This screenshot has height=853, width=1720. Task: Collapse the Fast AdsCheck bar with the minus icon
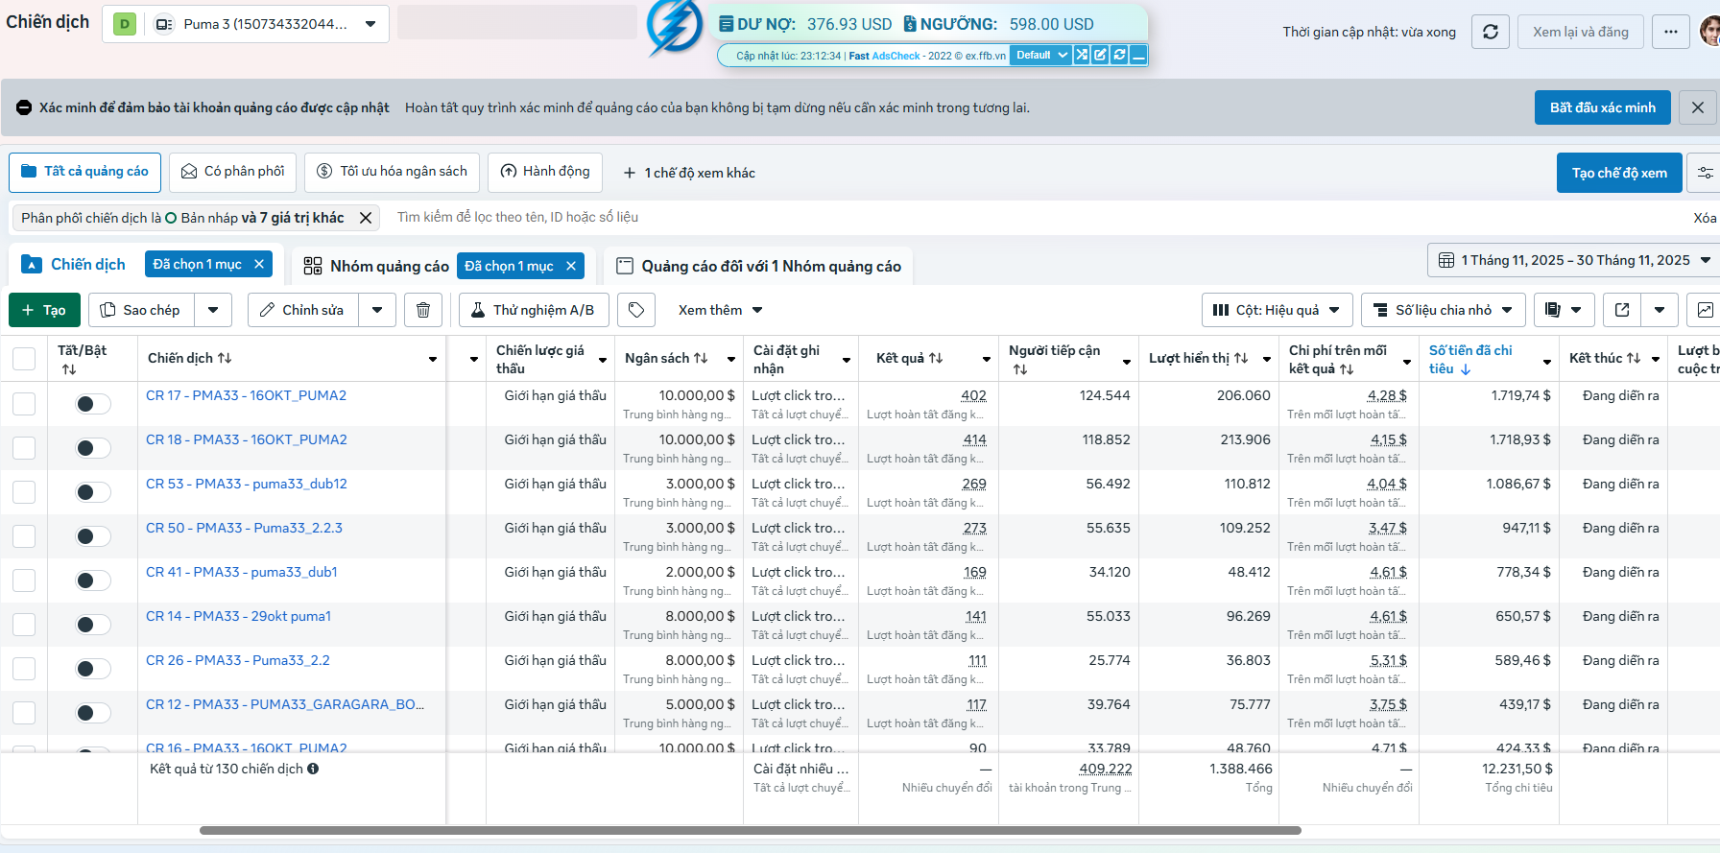click(1138, 55)
